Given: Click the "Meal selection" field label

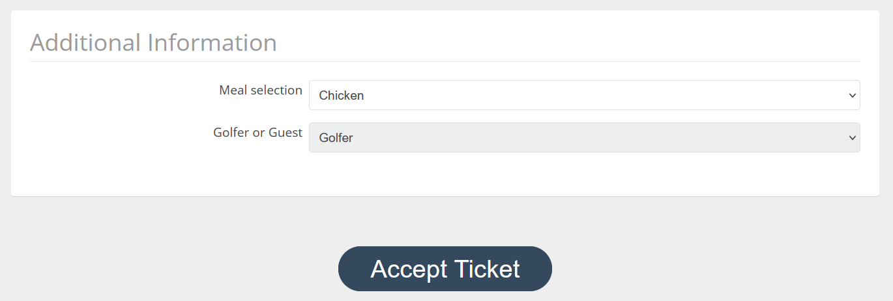Looking at the screenshot, I should (x=261, y=91).
